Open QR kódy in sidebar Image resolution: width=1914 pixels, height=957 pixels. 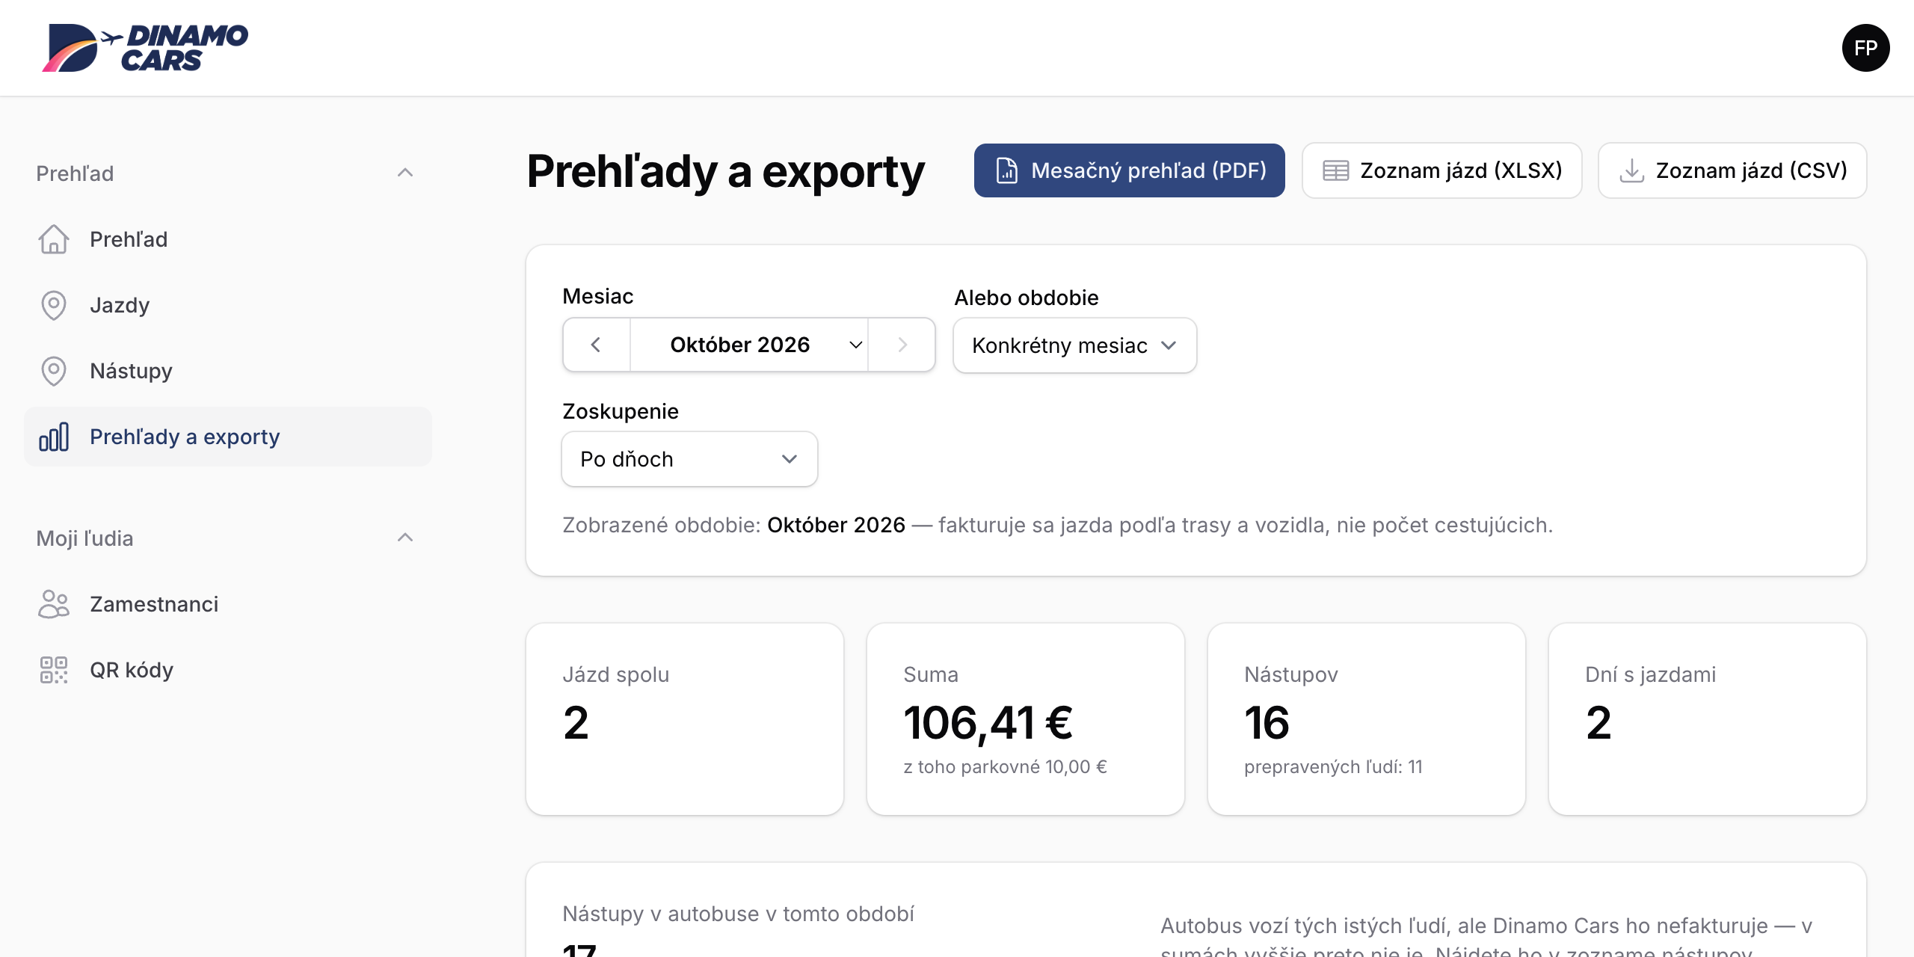pyautogui.click(x=228, y=670)
